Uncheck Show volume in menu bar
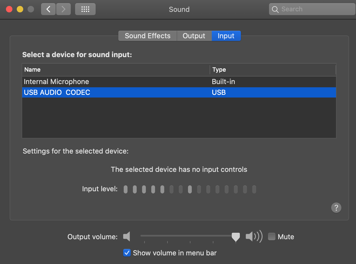356x264 pixels. 127,253
